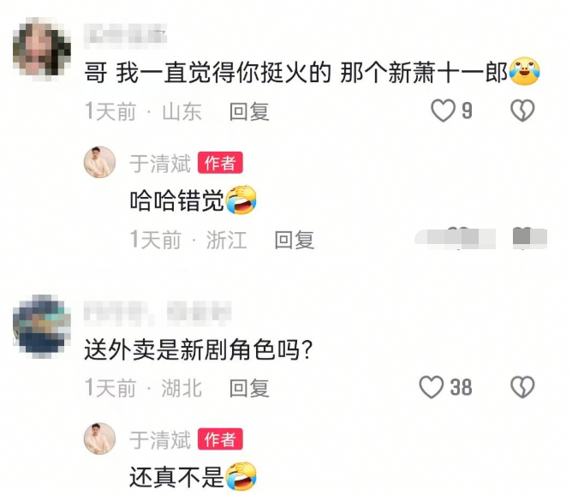Viewport: 572px width, 495px height.
Task: Tap the 作者 badge on second reply
Action: pyautogui.click(x=220, y=439)
